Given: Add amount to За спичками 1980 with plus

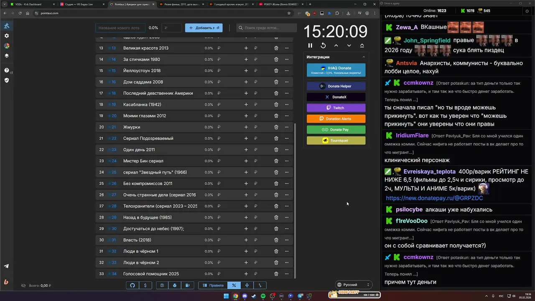Looking at the screenshot, I should coord(246,59).
